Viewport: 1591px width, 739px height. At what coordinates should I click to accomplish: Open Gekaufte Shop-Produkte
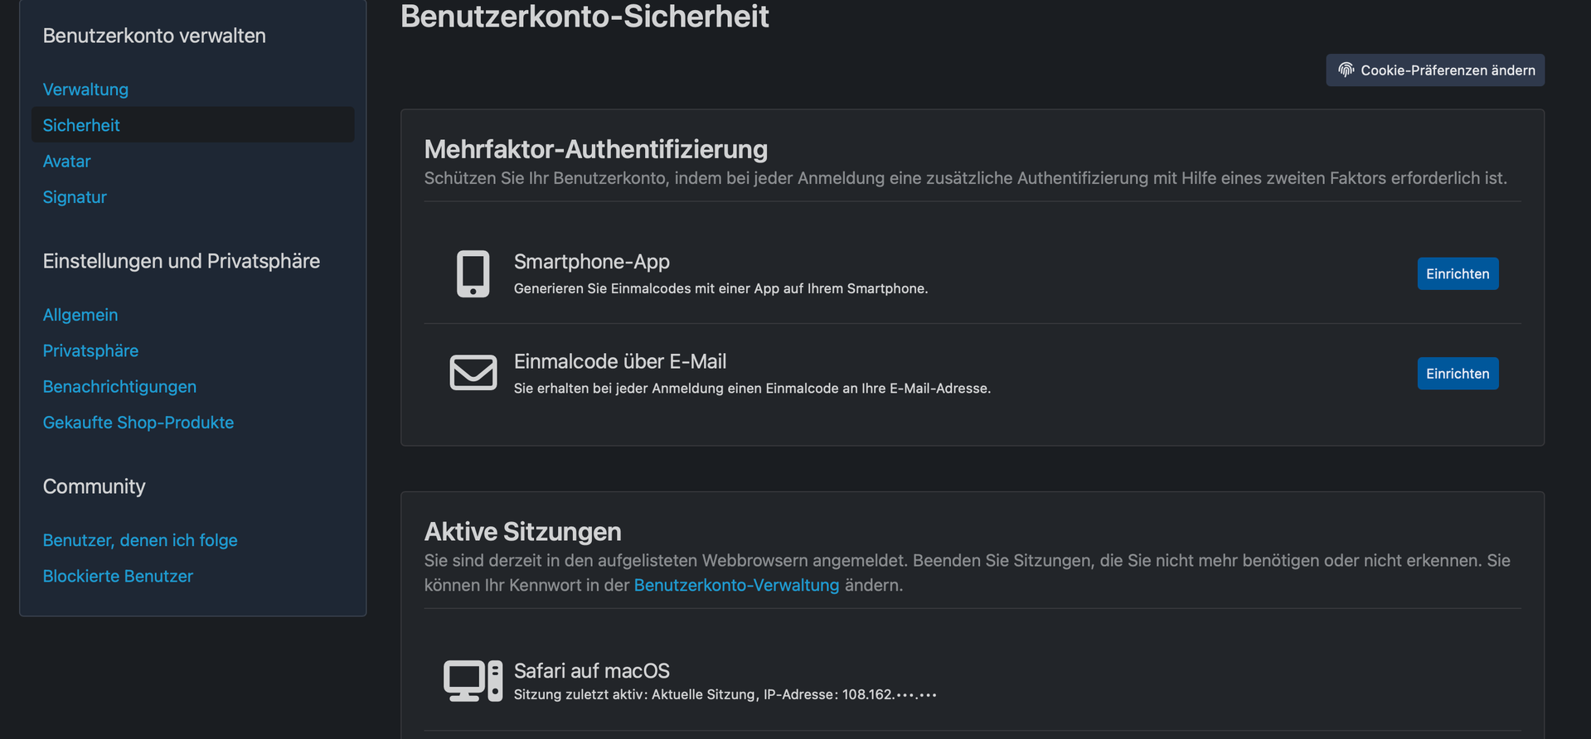[x=138, y=423]
